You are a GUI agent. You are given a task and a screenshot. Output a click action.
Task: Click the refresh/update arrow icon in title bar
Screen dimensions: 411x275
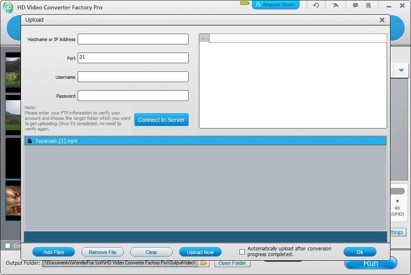click(x=316, y=5)
